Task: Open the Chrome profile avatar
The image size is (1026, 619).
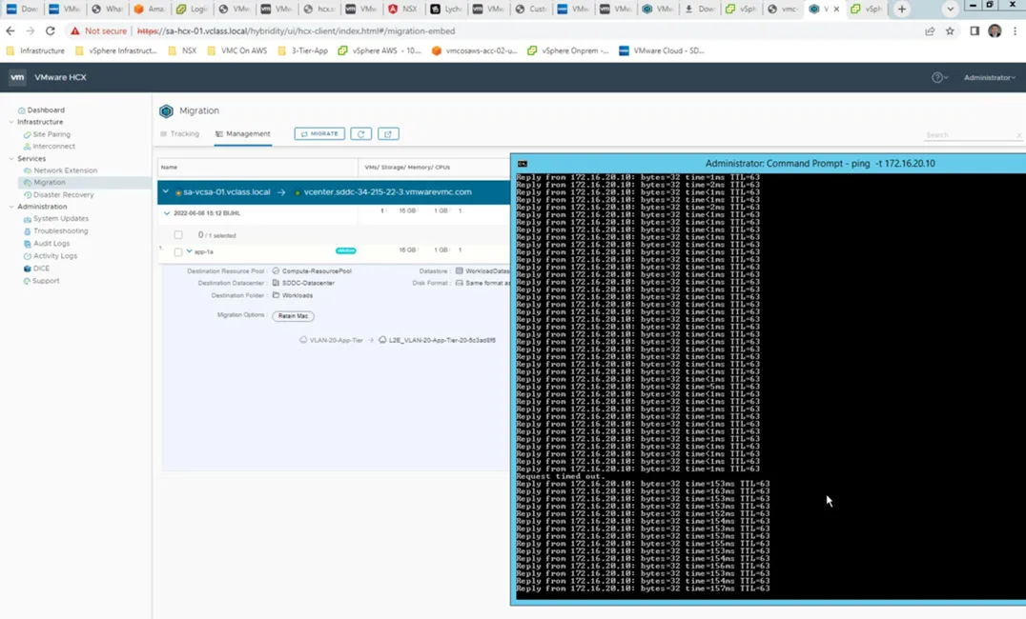Action: (x=995, y=30)
